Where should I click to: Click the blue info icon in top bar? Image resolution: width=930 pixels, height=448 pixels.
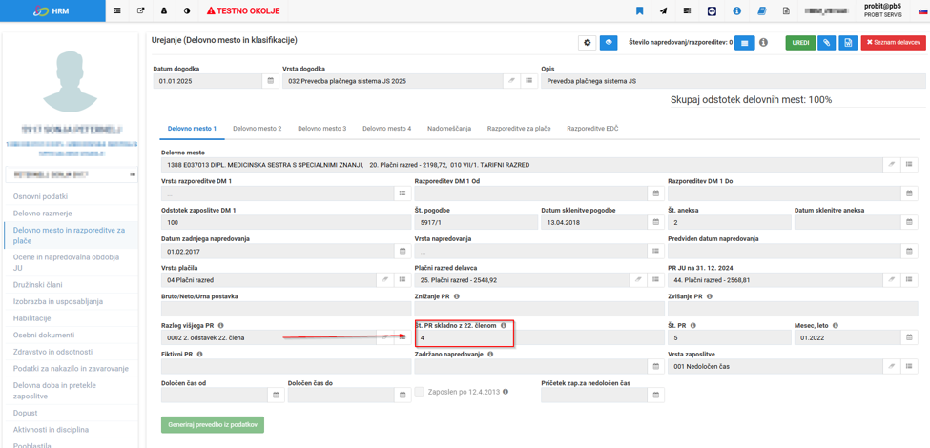coord(737,10)
